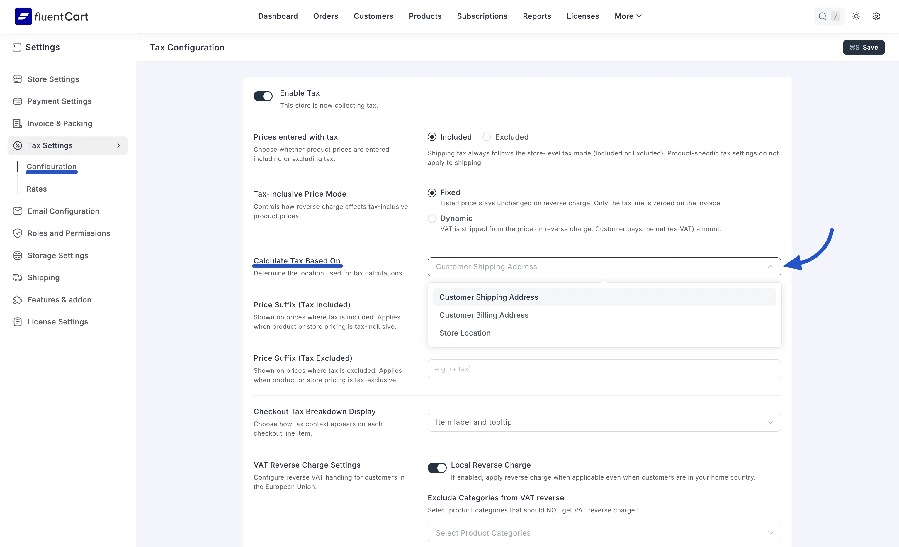The height and width of the screenshot is (547, 899).
Task: Expand the Select Product Categories dropdown
Action: pos(604,533)
